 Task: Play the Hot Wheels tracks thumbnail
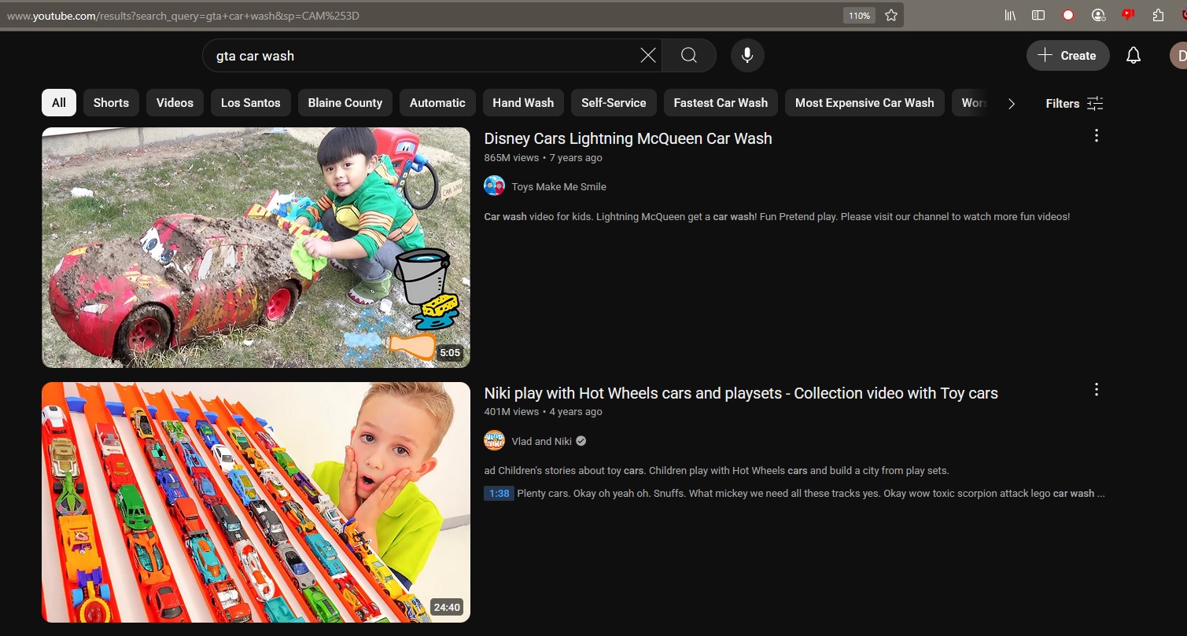click(x=256, y=502)
